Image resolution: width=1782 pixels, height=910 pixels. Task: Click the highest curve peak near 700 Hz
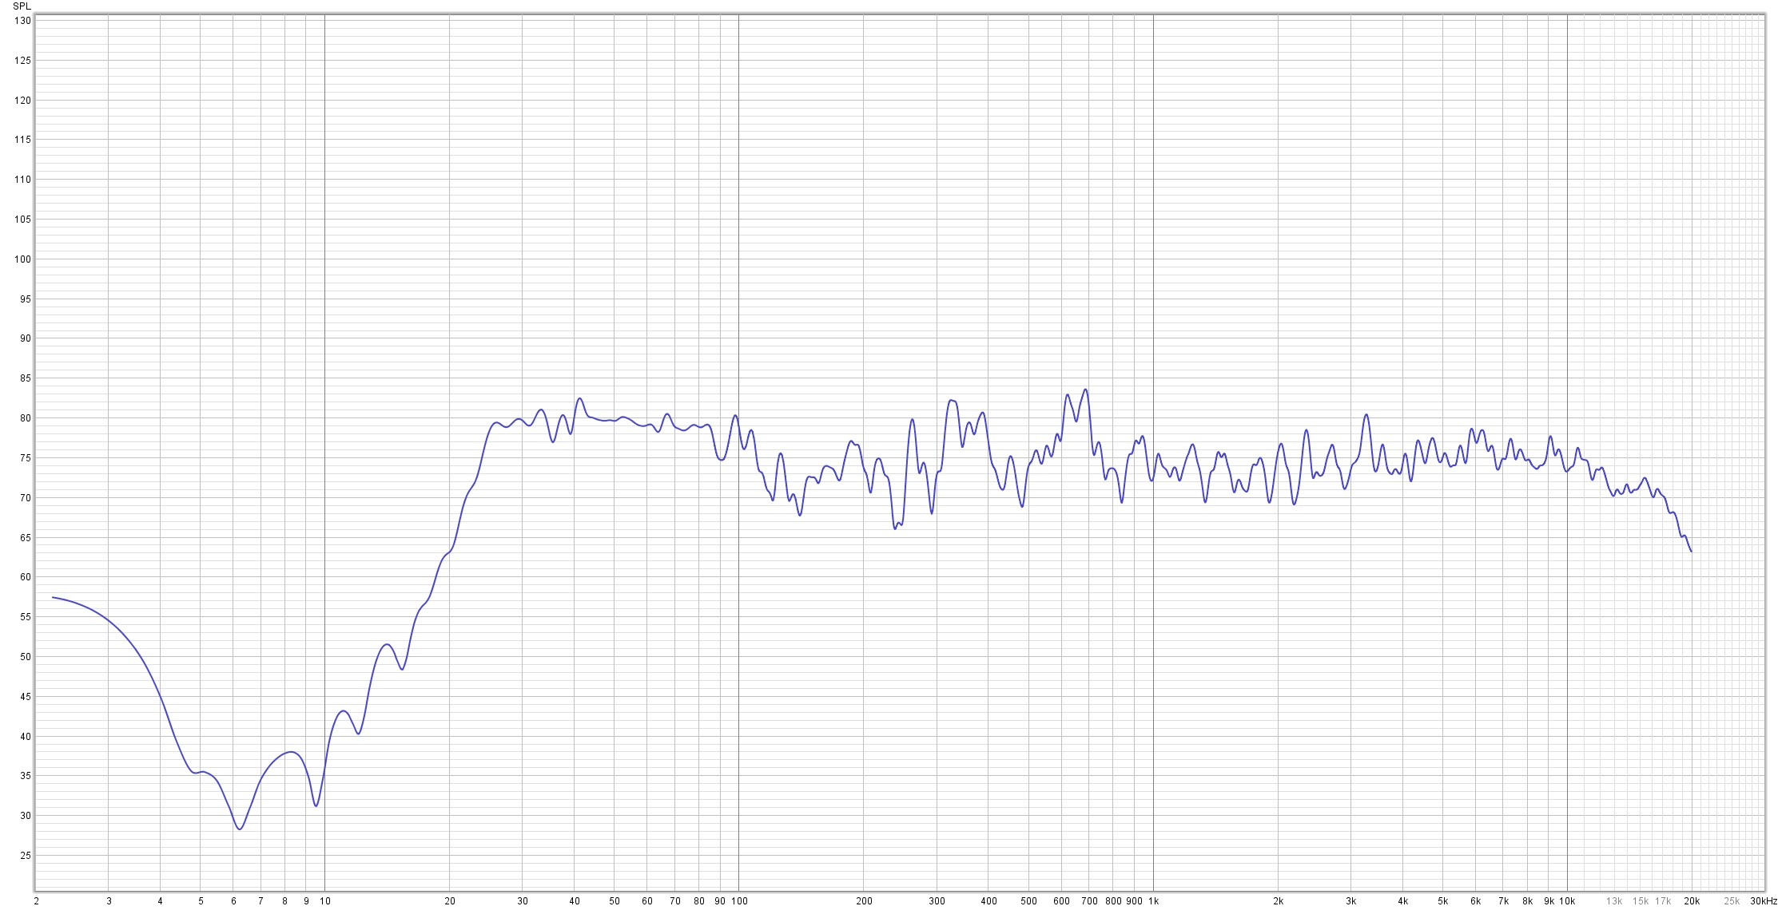pyautogui.click(x=1085, y=390)
